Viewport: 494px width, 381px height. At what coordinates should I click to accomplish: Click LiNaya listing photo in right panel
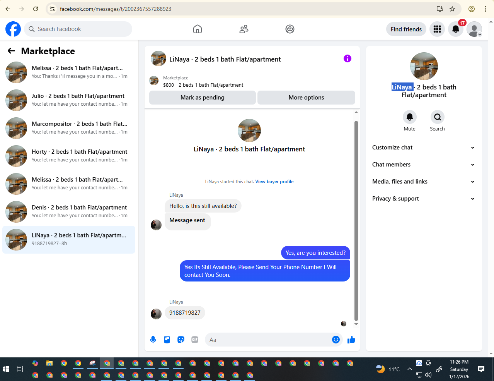(424, 66)
